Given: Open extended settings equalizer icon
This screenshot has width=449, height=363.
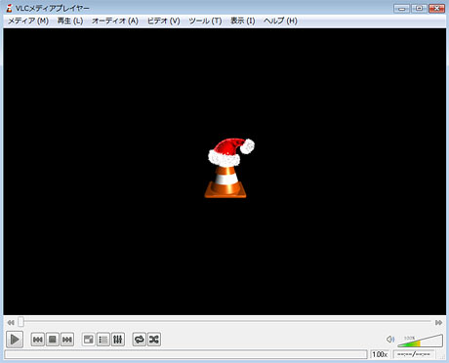Looking at the screenshot, I should pyautogui.click(x=118, y=340).
